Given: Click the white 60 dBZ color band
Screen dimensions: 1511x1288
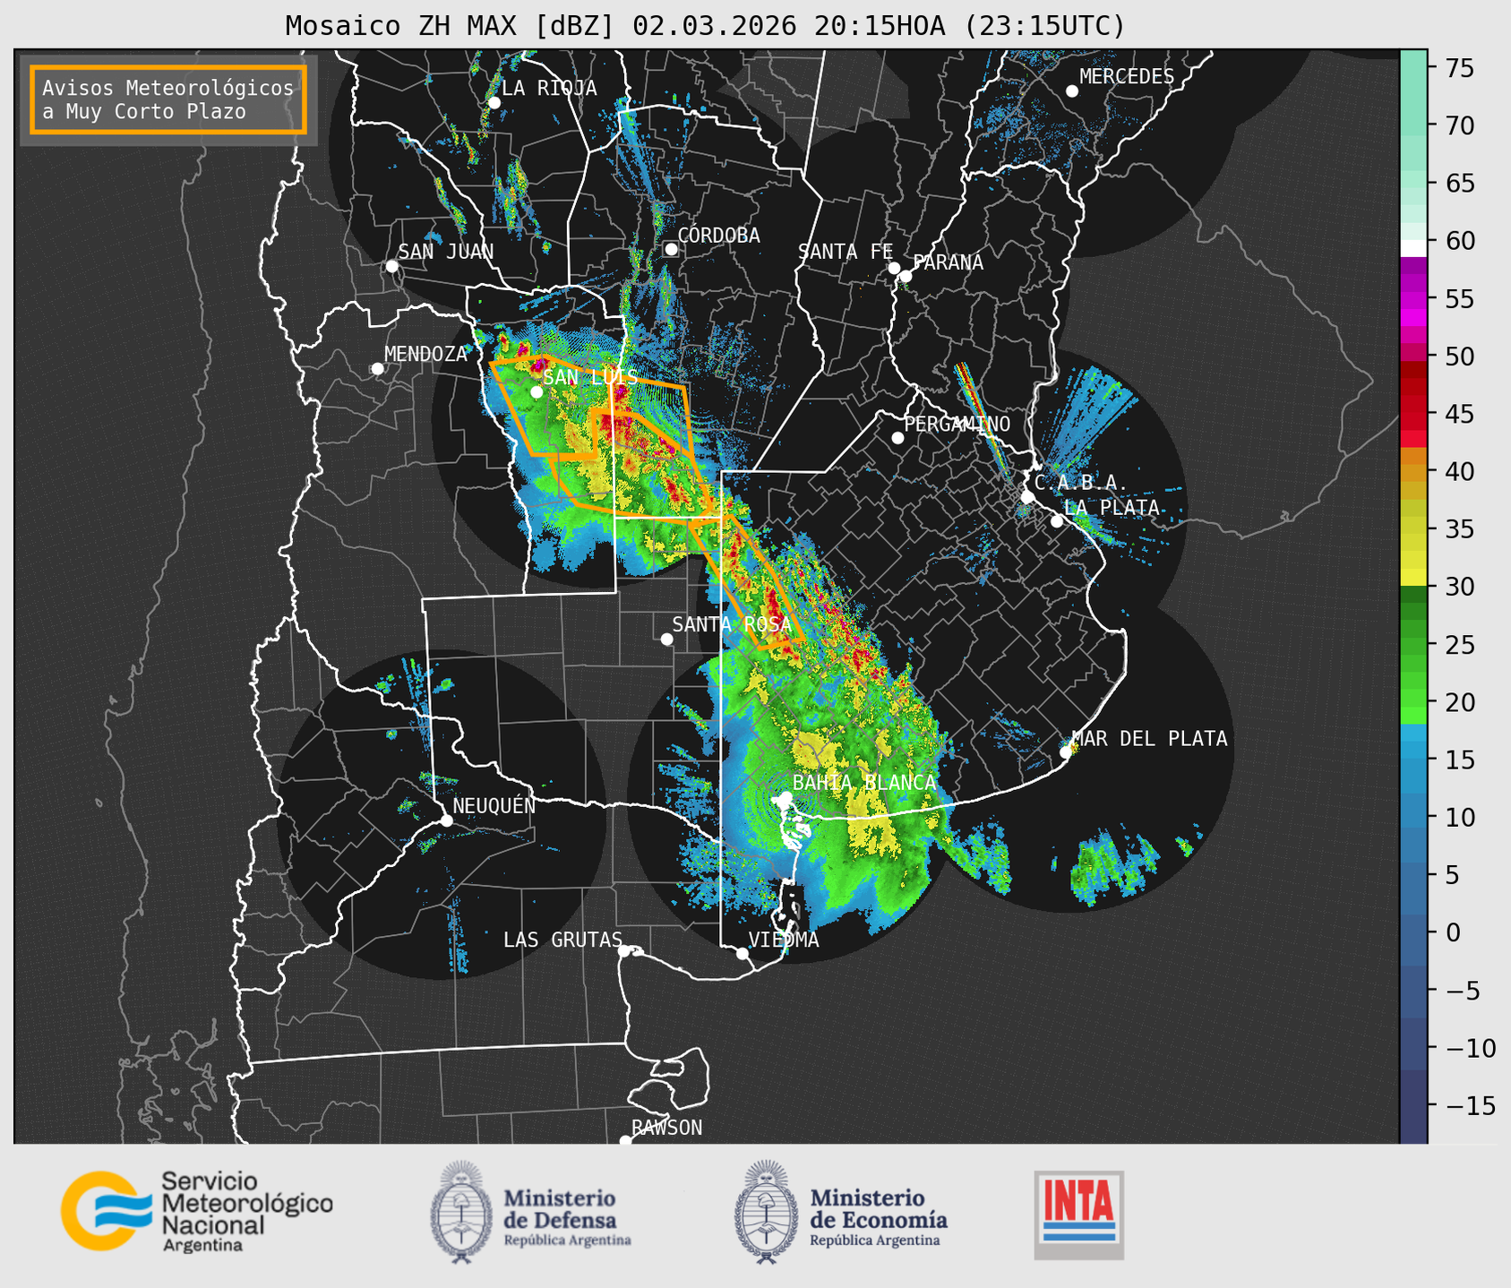Looking at the screenshot, I should (1412, 248).
